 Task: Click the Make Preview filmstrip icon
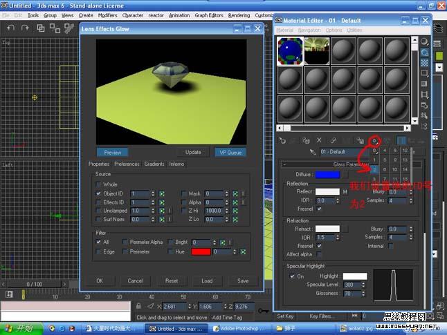click(x=424, y=95)
